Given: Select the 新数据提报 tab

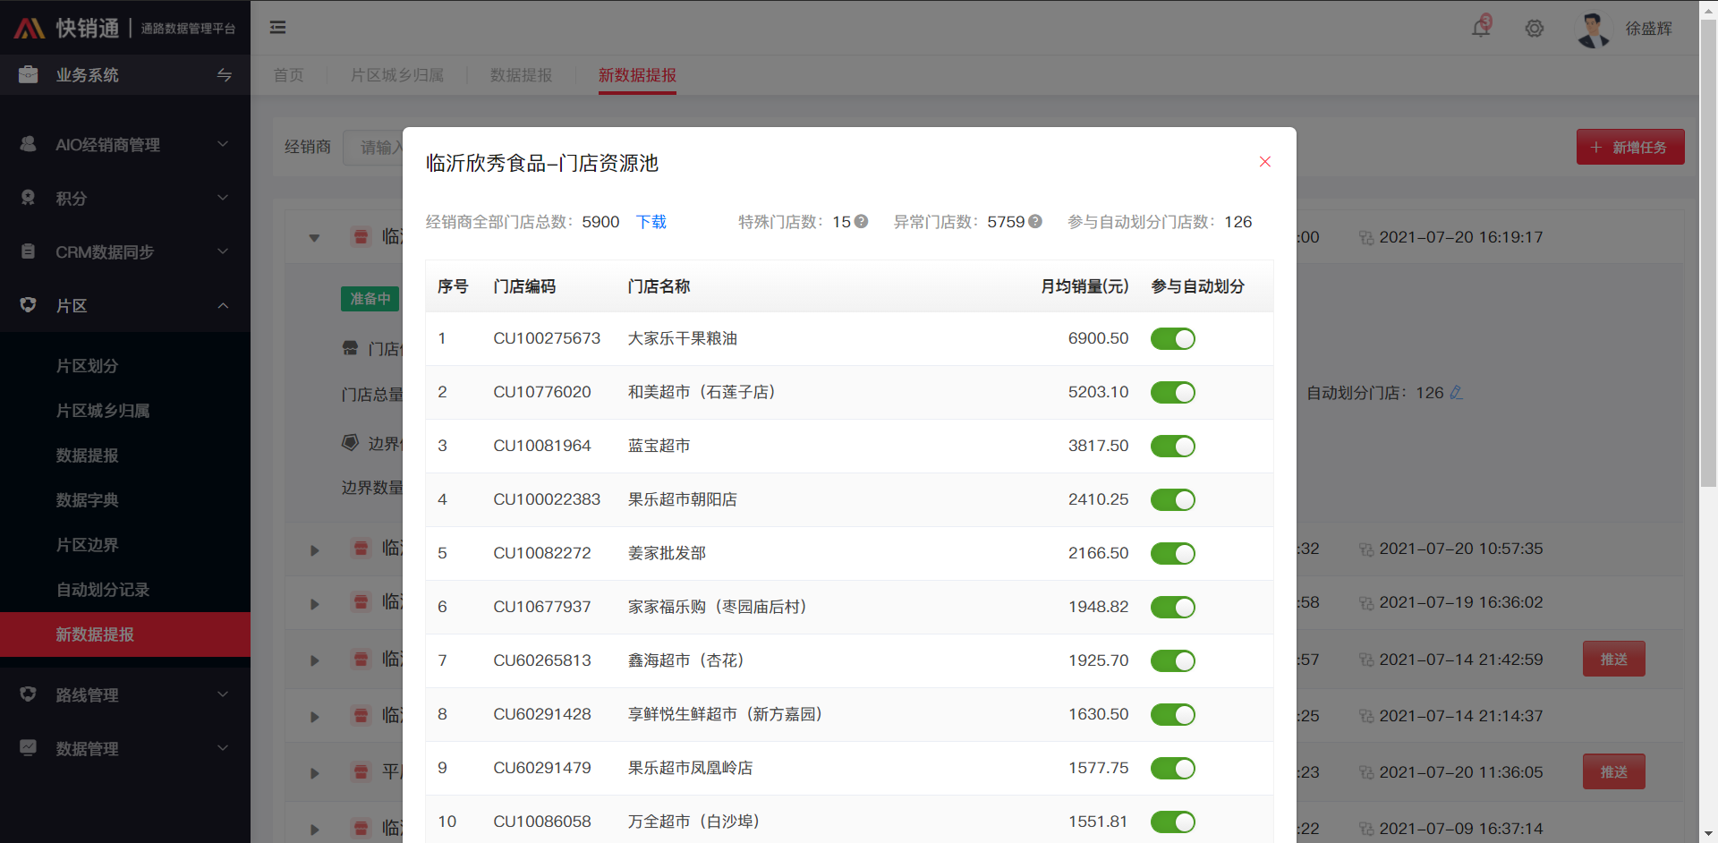Looking at the screenshot, I should click(x=637, y=75).
